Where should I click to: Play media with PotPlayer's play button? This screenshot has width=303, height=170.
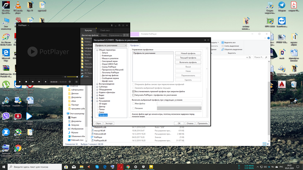tap(20, 82)
